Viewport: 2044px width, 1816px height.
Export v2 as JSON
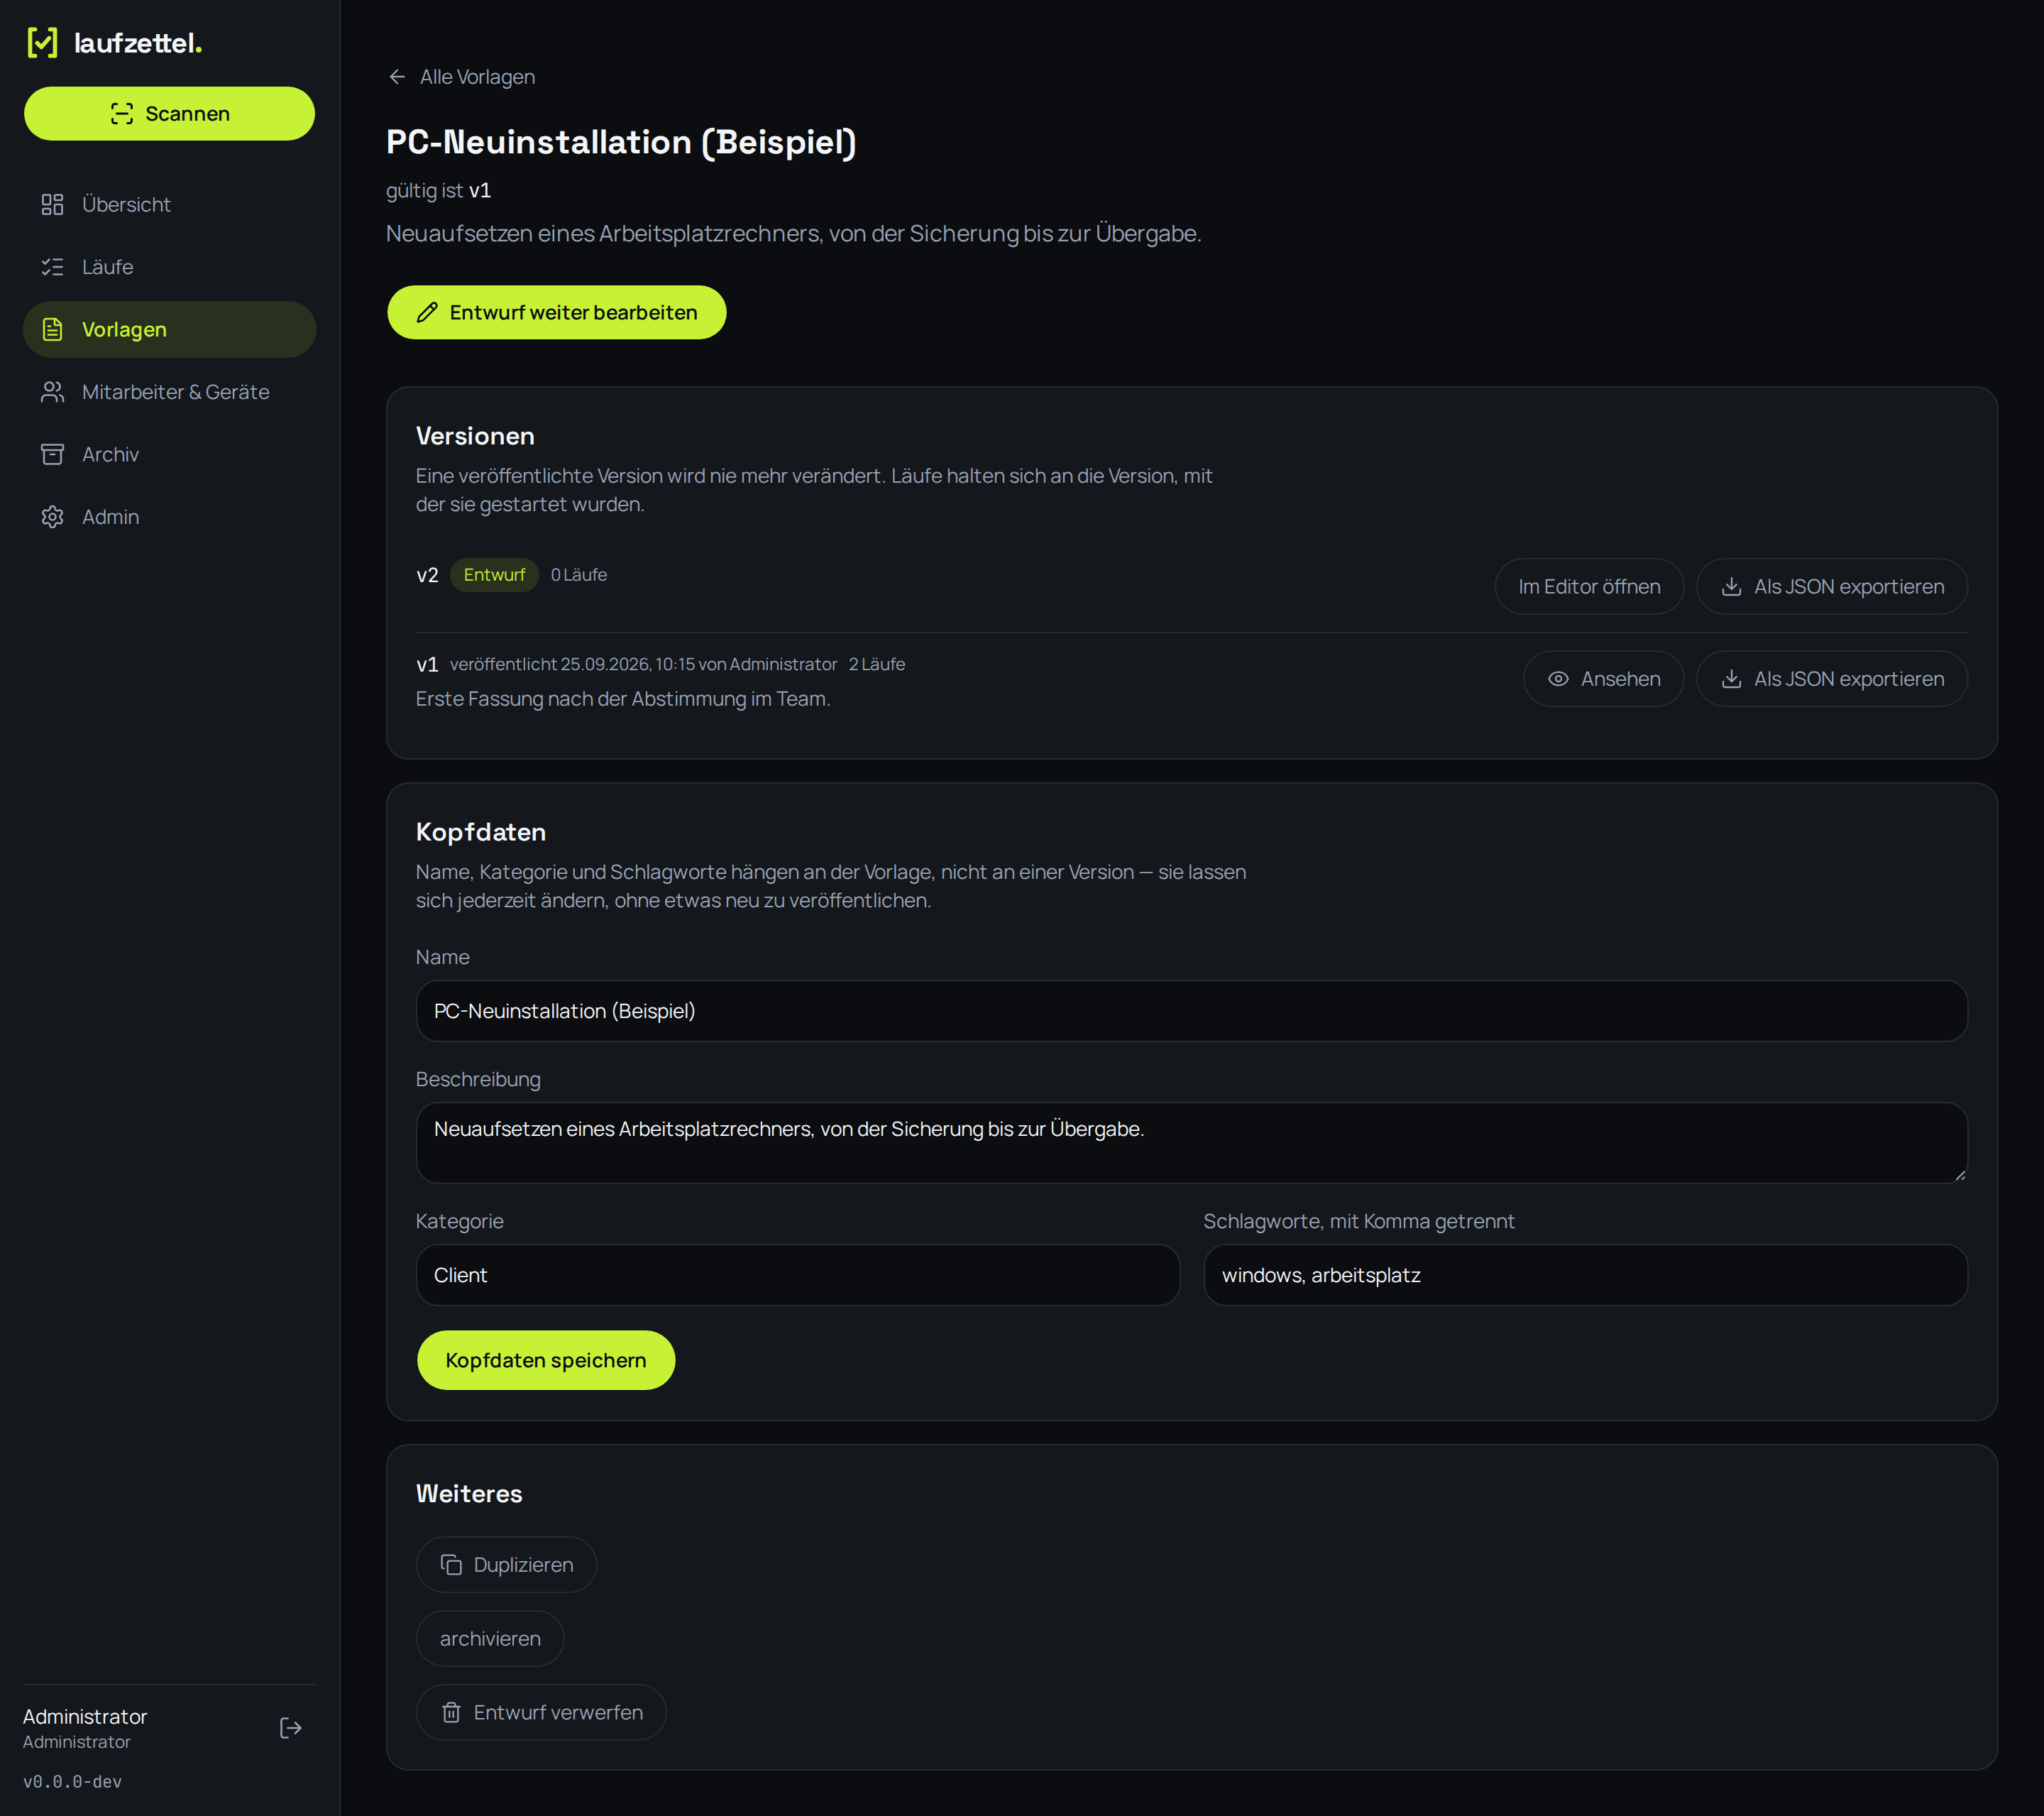(x=1832, y=586)
